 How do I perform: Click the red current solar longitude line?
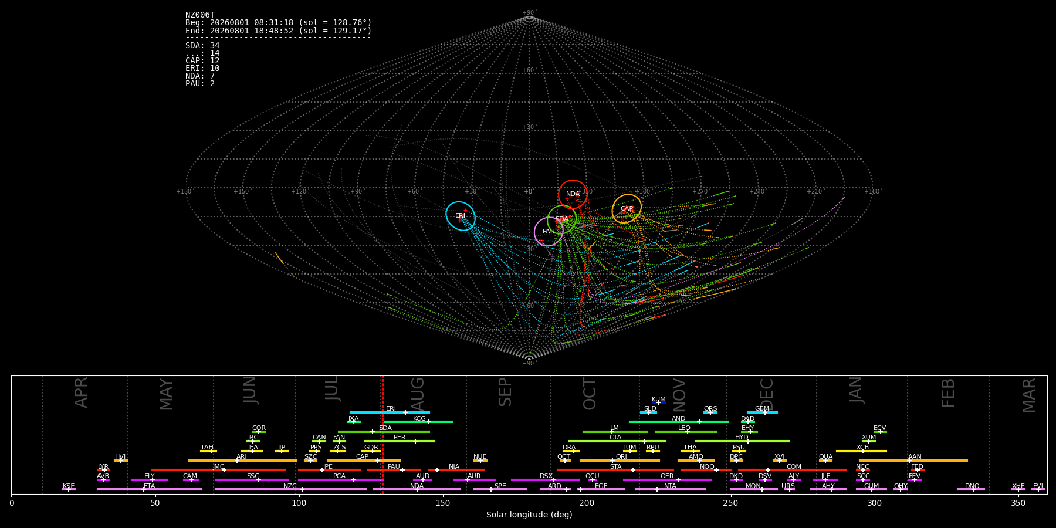pyautogui.click(x=383, y=435)
